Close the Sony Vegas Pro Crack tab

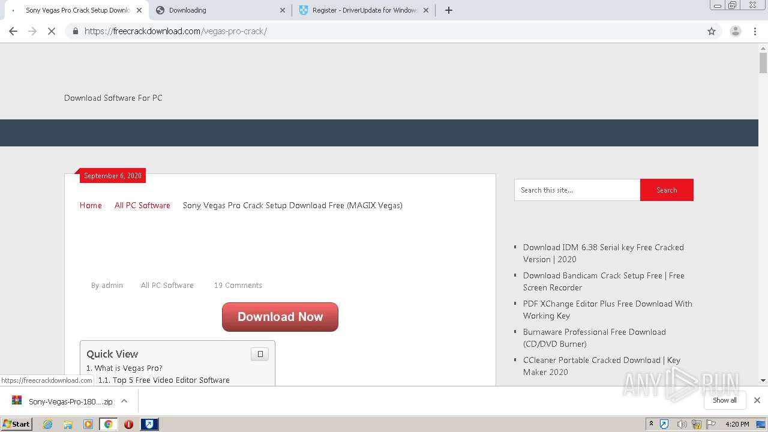click(139, 10)
